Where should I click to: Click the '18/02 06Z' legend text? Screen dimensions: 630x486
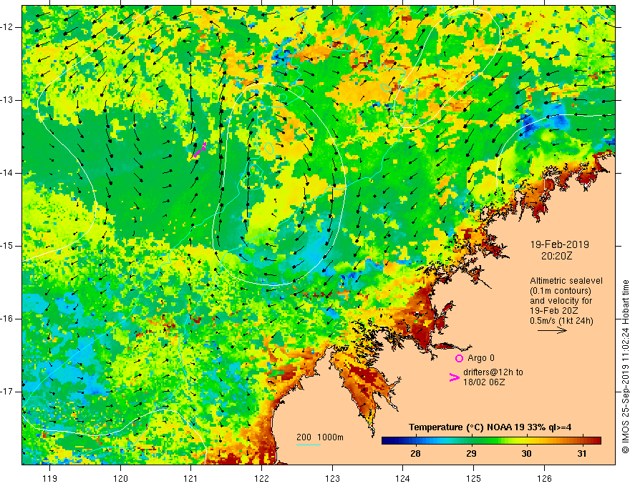click(x=484, y=382)
